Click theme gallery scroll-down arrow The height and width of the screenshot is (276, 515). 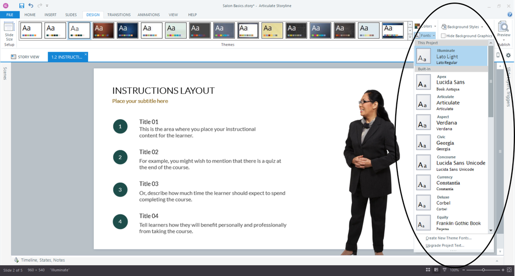point(410,30)
